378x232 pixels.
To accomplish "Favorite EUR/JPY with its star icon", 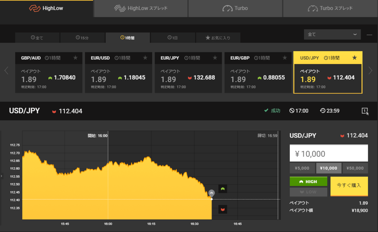I will click(x=215, y=58).
